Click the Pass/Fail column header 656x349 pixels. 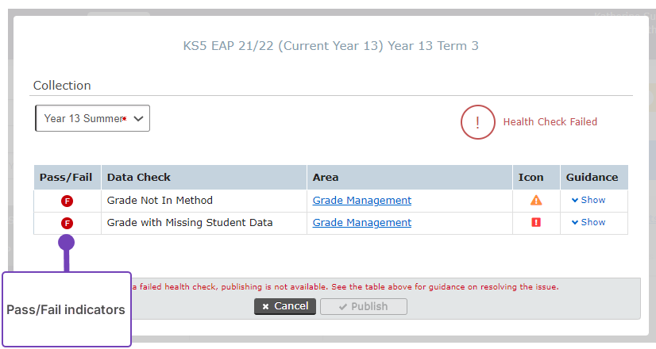pos(67,178)
